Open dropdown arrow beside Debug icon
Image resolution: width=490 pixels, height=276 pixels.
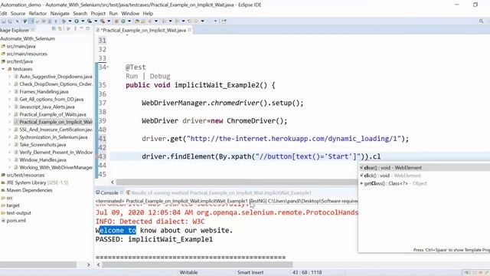[70, 21]
